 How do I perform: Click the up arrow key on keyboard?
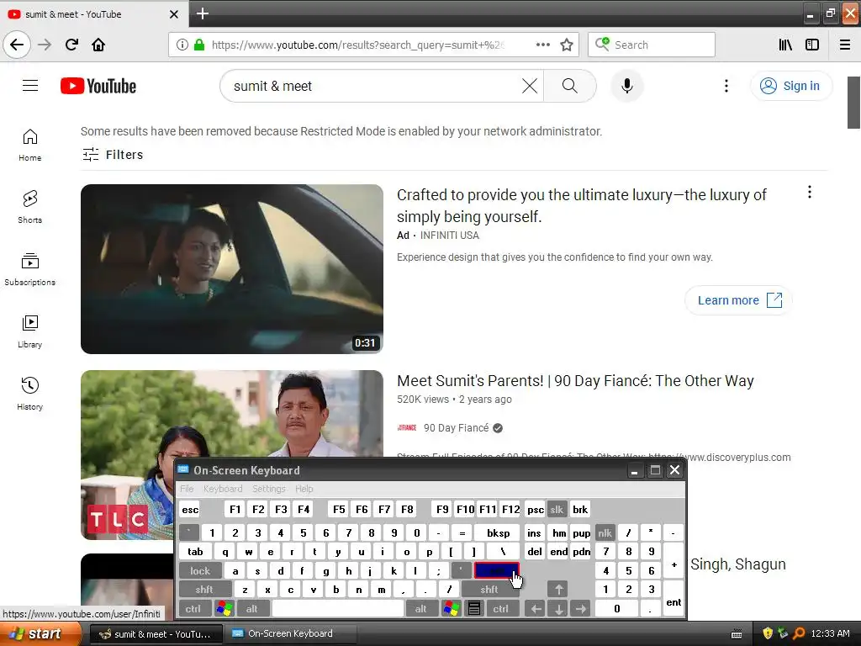[x=558, y=590]
